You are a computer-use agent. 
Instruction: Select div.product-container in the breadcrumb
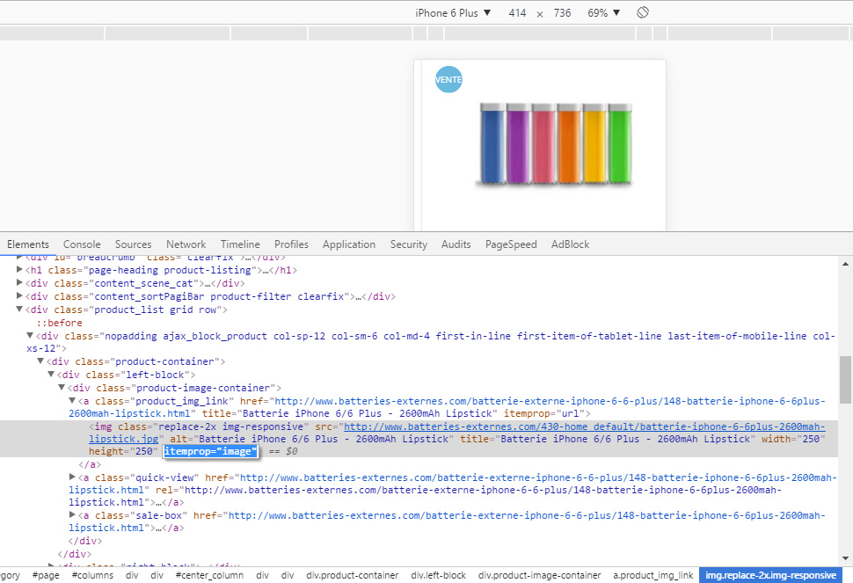coord(352,575)
